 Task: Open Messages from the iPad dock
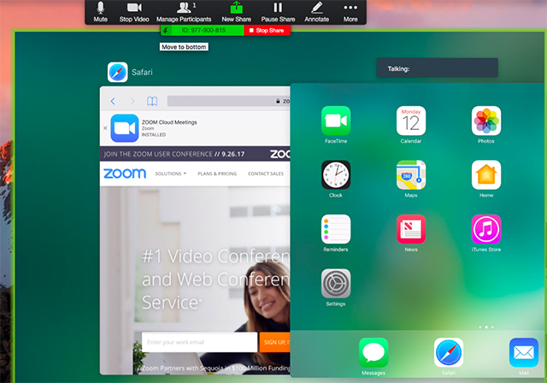(373, 352)
